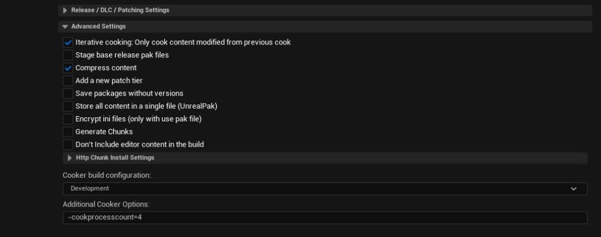Click the Cooker build configuration label

107,175
